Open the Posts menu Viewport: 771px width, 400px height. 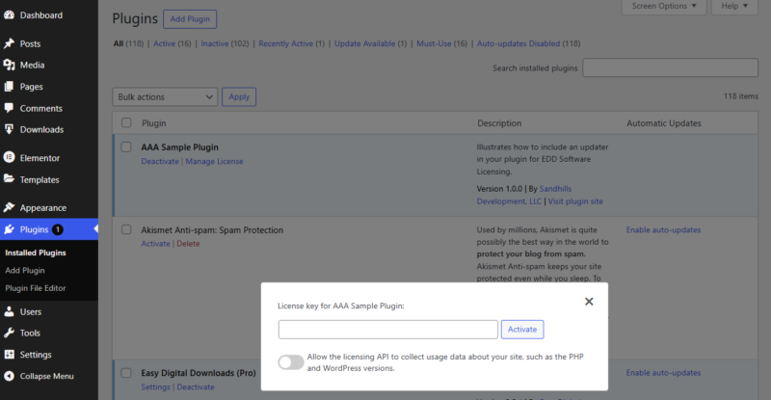pyautogui.click(x=30, y=43)
